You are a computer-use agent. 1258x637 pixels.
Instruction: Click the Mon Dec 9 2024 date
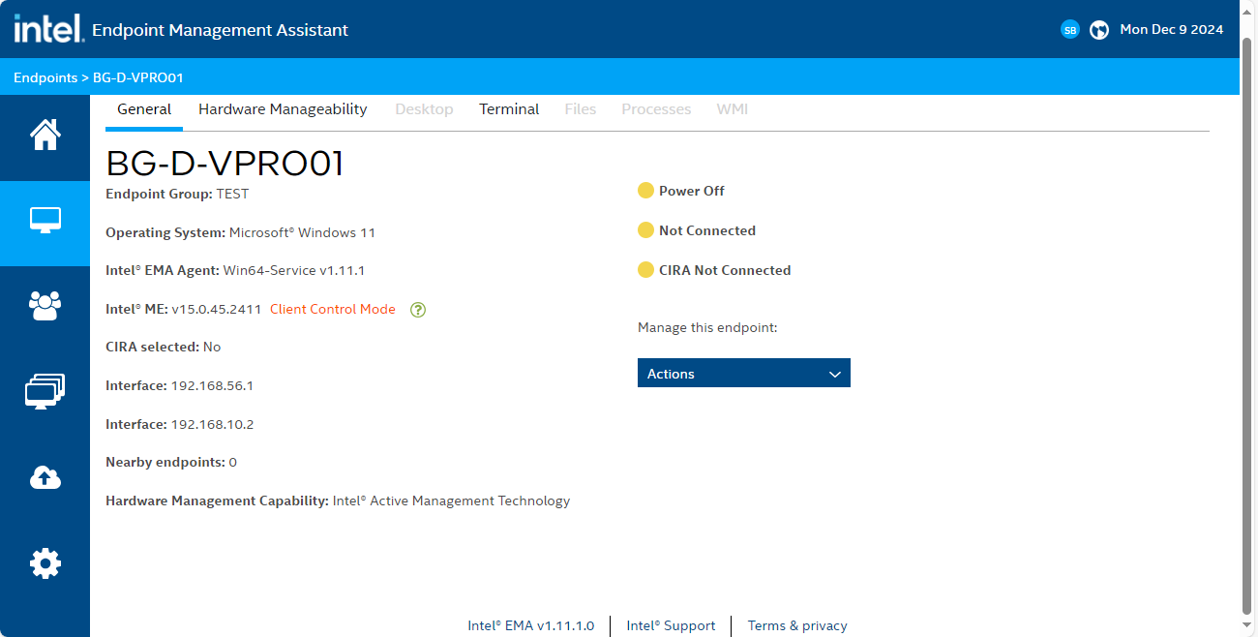pyautogui.click(x=1172, y=29)
